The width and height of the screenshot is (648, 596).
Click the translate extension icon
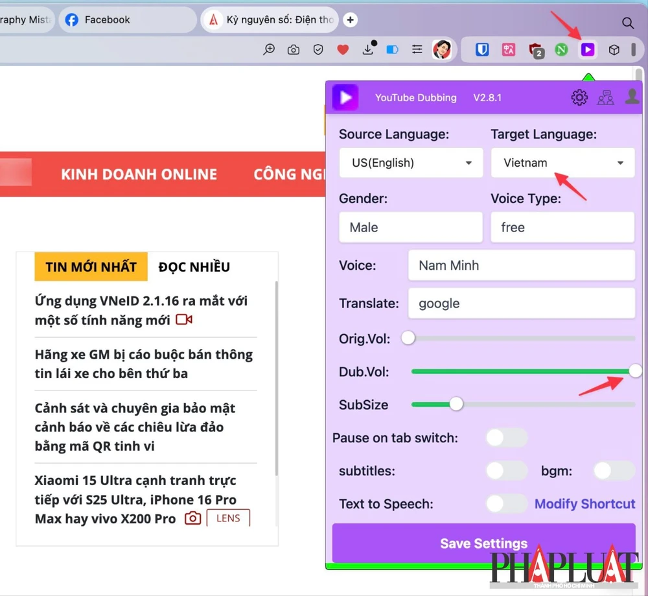pos(509,49)
